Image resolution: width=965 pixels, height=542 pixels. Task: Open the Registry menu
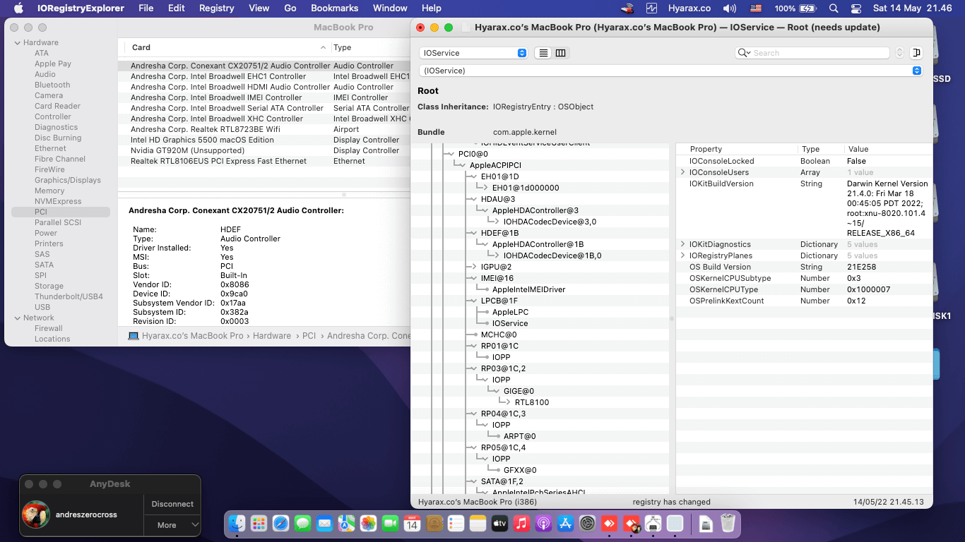[x=216, y=8]
